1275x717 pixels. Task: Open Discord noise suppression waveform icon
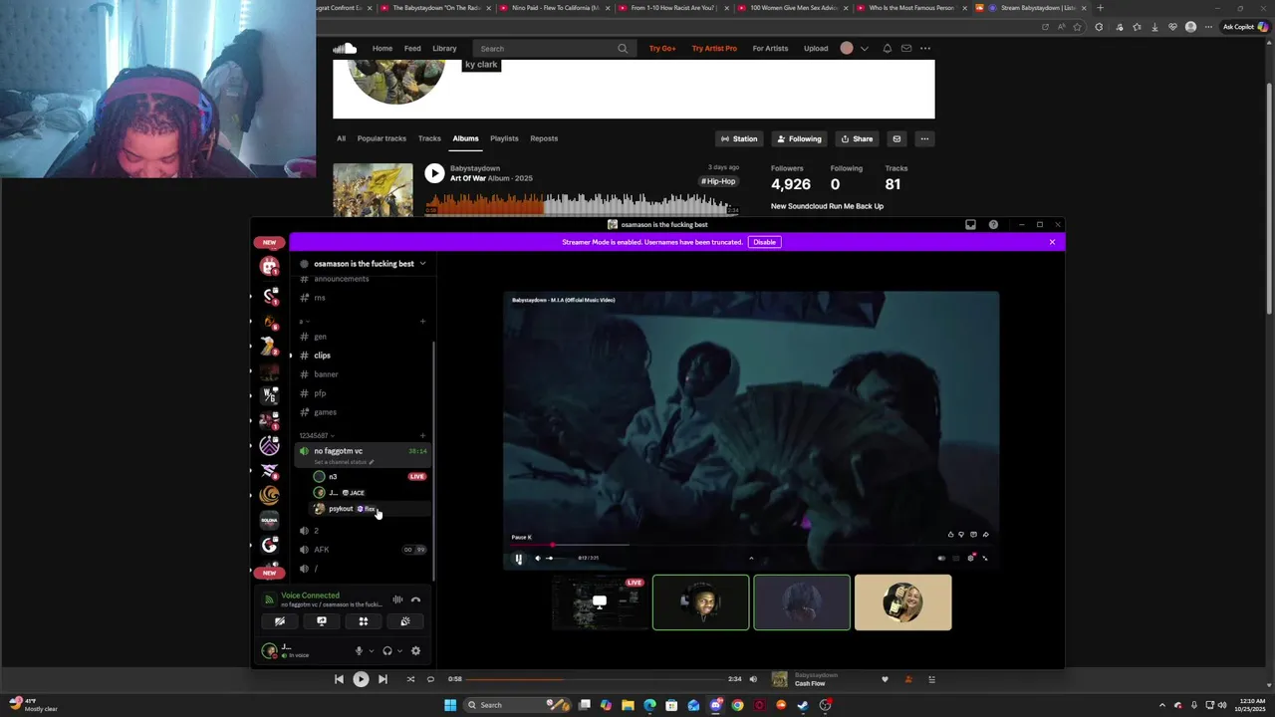click(397, 599)
